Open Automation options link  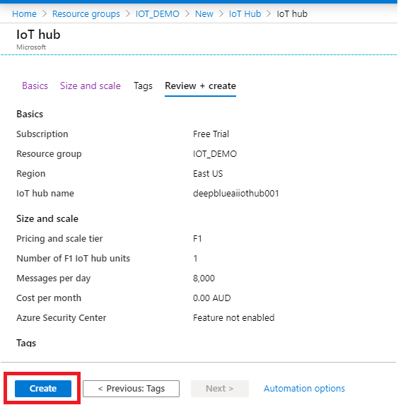[x=304, y=388]
